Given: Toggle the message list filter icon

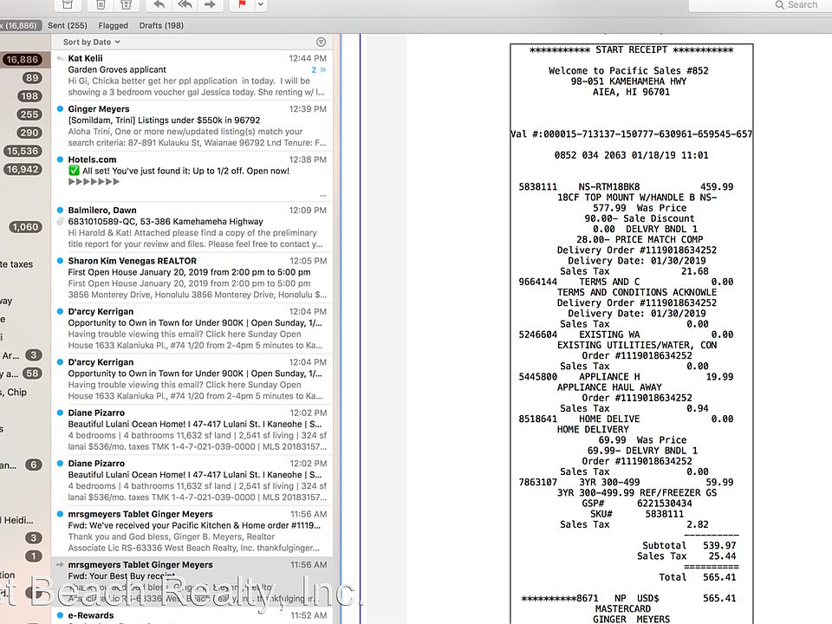Looking at the screenshot, I should pyautogui.click(x=322, y=42).
